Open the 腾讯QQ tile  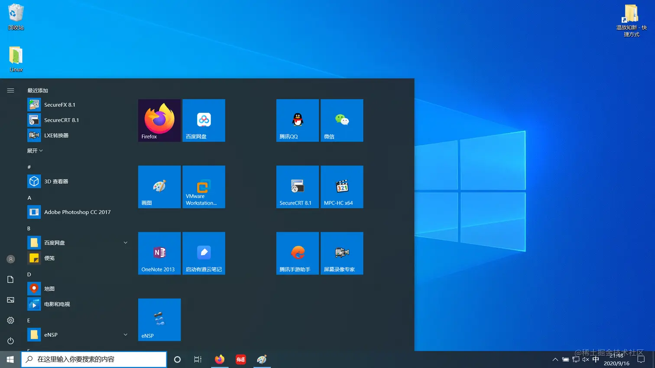click(298, 120)
